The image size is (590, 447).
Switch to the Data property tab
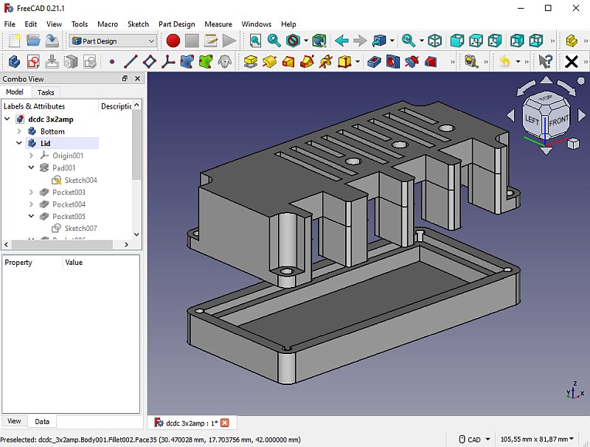42,421
